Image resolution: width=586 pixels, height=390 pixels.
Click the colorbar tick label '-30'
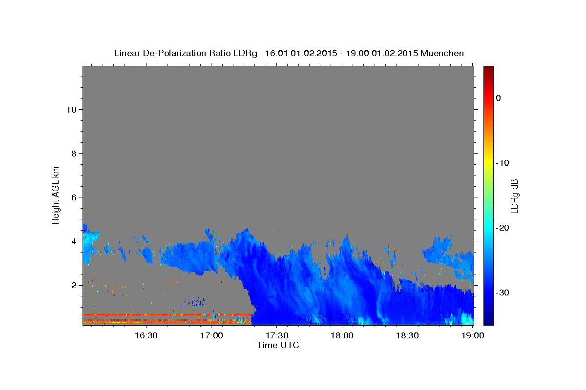point(503,292)
